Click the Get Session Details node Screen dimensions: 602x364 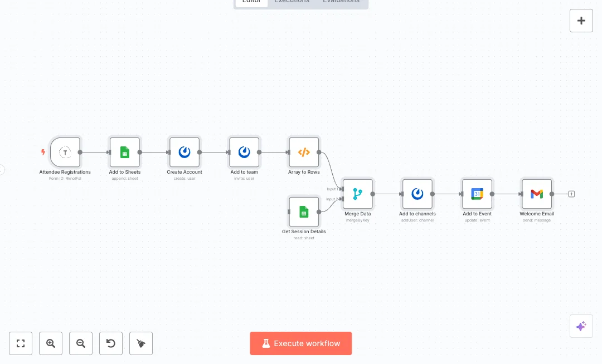click(x=304, y=211)
